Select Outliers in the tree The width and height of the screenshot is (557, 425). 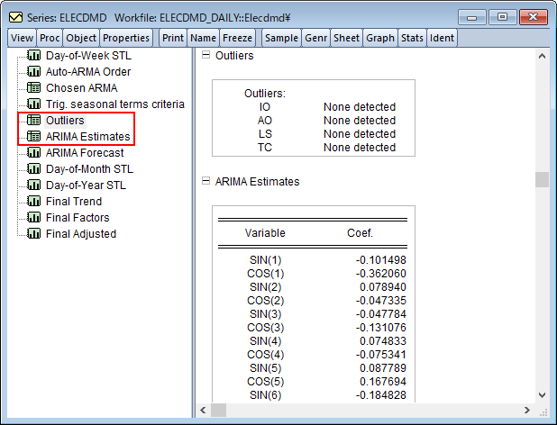click(65, 121)
